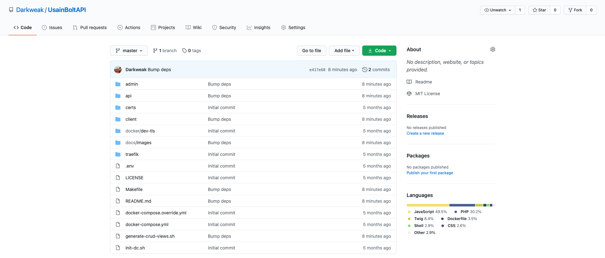Viewport: 605px width, 258px height.
Task: Click Darkweak's avatar in commit header
Action: coord(118,70)
